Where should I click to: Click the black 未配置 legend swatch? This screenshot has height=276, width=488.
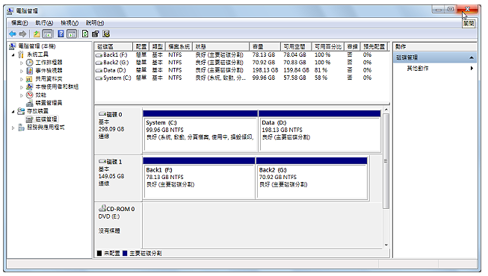pos(99,254)
